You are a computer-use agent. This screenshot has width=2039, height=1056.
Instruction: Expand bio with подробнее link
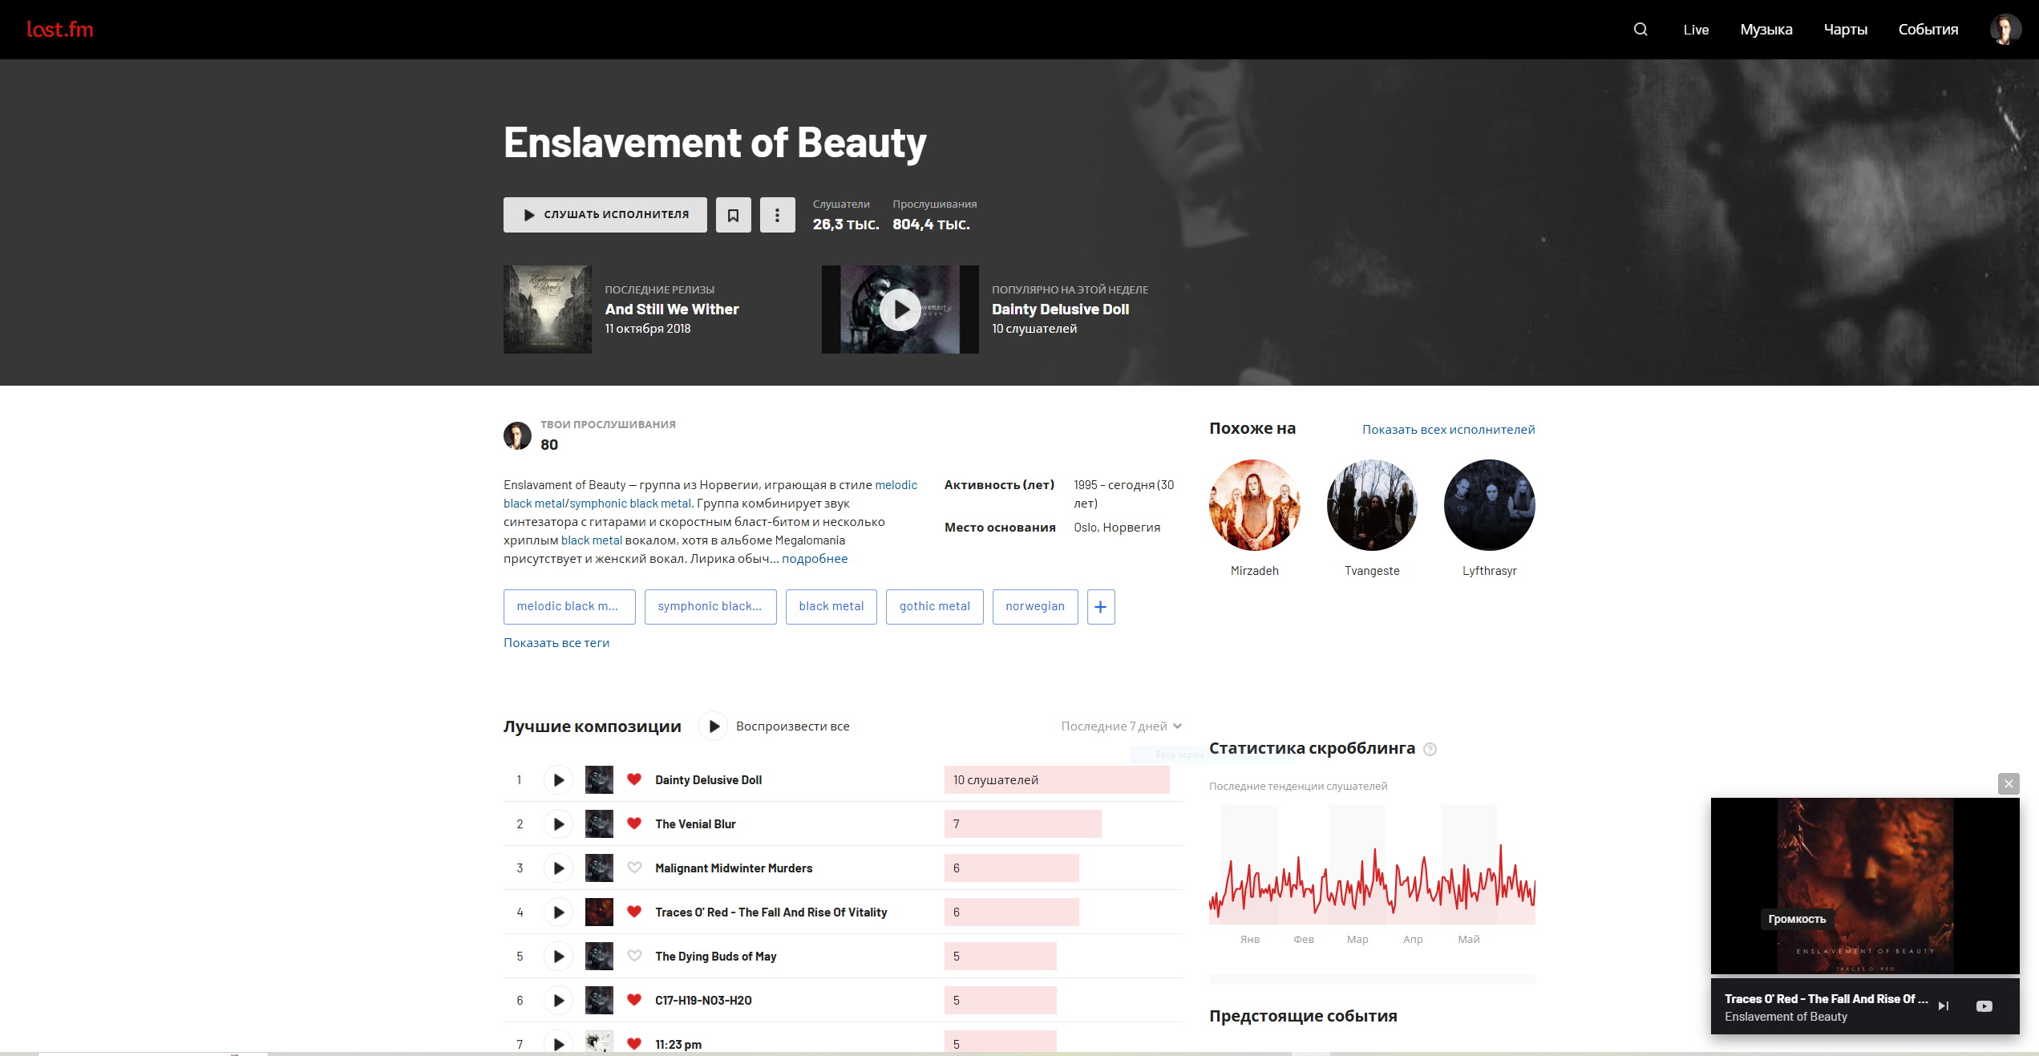pyautogui.click(x=815, y=559)
